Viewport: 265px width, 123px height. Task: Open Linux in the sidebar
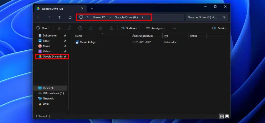point(46,104)
